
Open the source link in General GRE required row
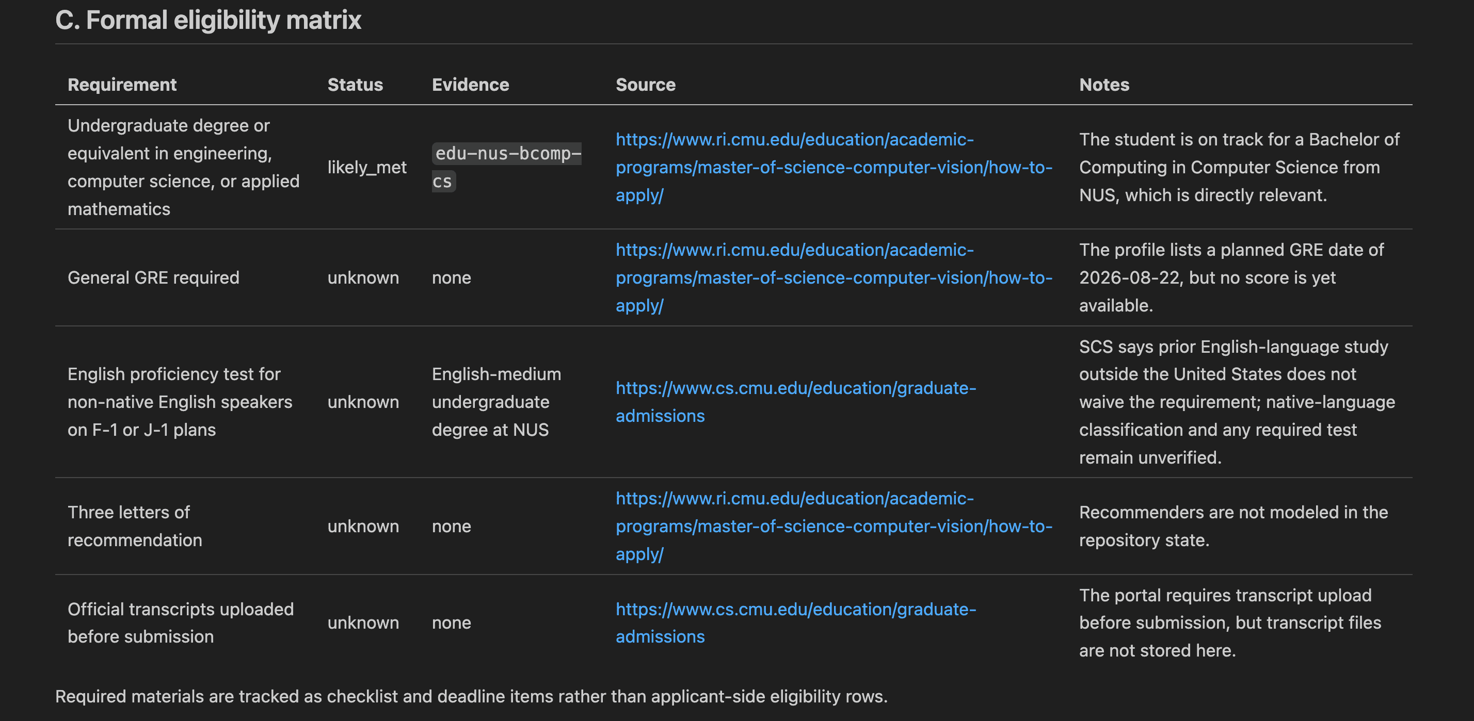[833, 278]
